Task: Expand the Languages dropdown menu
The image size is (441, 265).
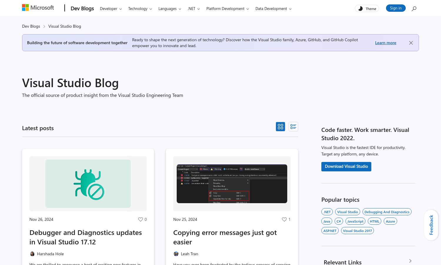Action: (x=169, y=9)
